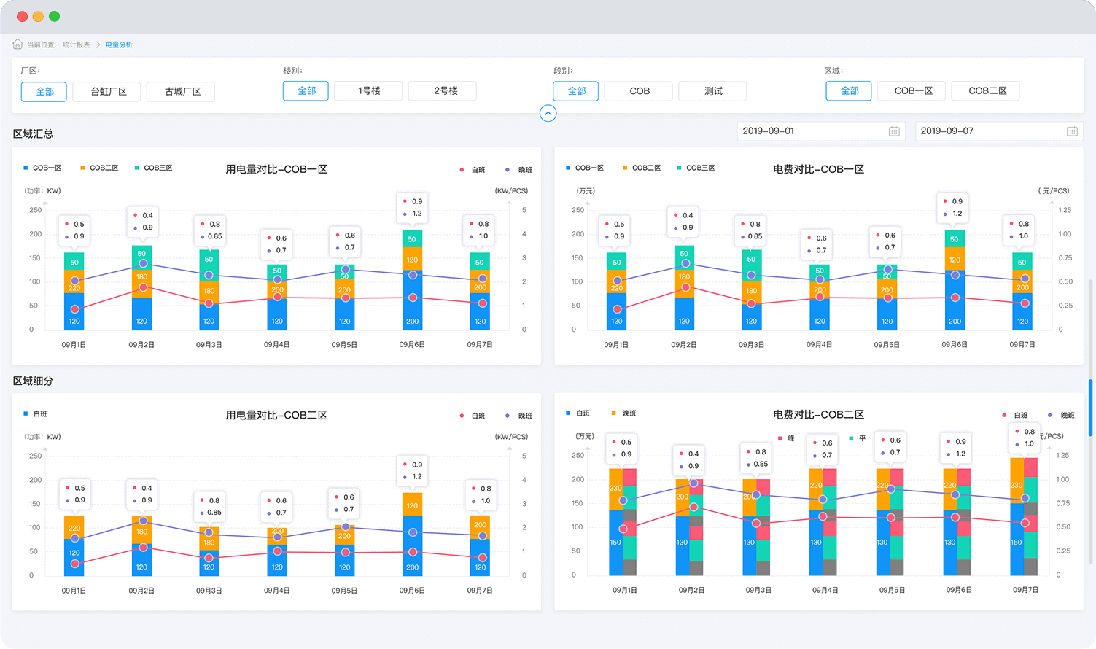
Task: Click the 区域细分 section heading
Action: point(34,381)
